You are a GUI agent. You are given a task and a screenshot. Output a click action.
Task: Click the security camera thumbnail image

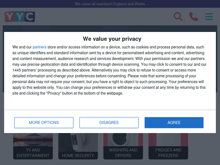[x=78, y=139]
